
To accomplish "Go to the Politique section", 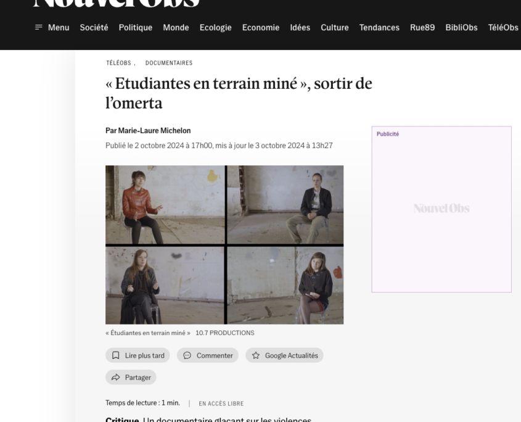I will (136, 27).
